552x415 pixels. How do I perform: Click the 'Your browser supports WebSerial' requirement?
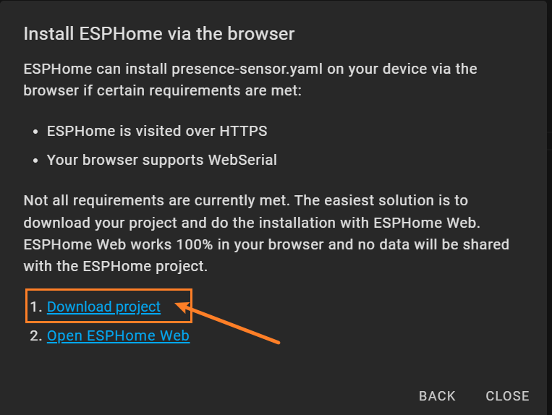[161, 160]
